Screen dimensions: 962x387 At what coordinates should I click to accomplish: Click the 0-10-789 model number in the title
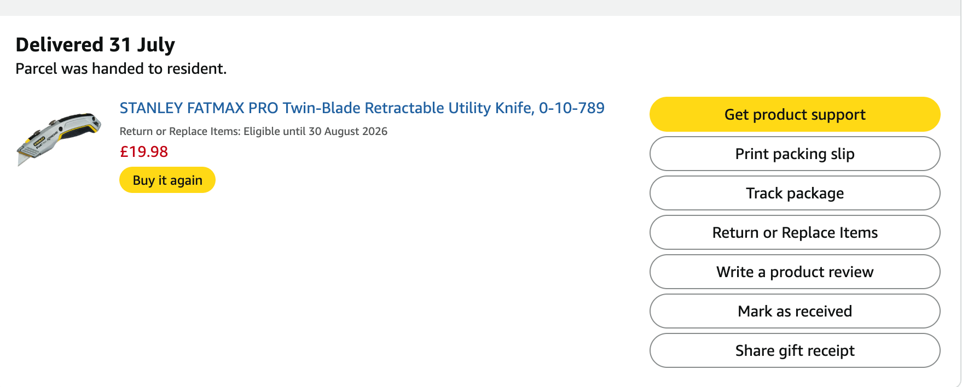coord(572,108)
